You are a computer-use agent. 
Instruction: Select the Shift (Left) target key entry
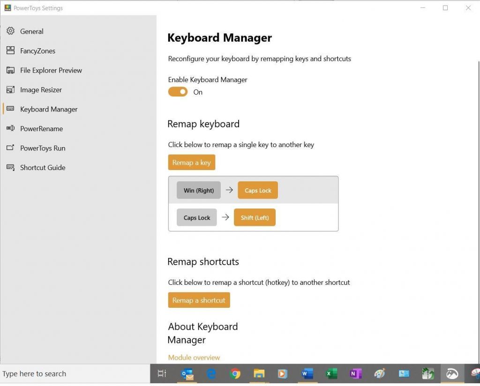point(255,217)
